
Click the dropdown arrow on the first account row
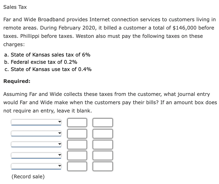point(59,122)
